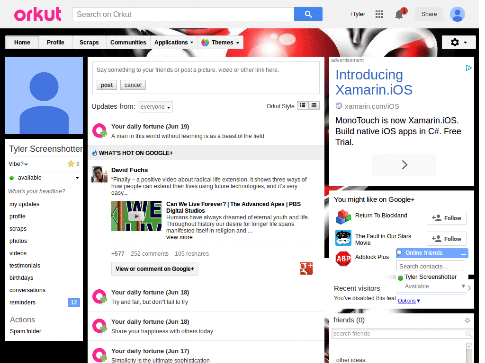Open the Spam folder

pyautogui.click(x=26, y=331)
